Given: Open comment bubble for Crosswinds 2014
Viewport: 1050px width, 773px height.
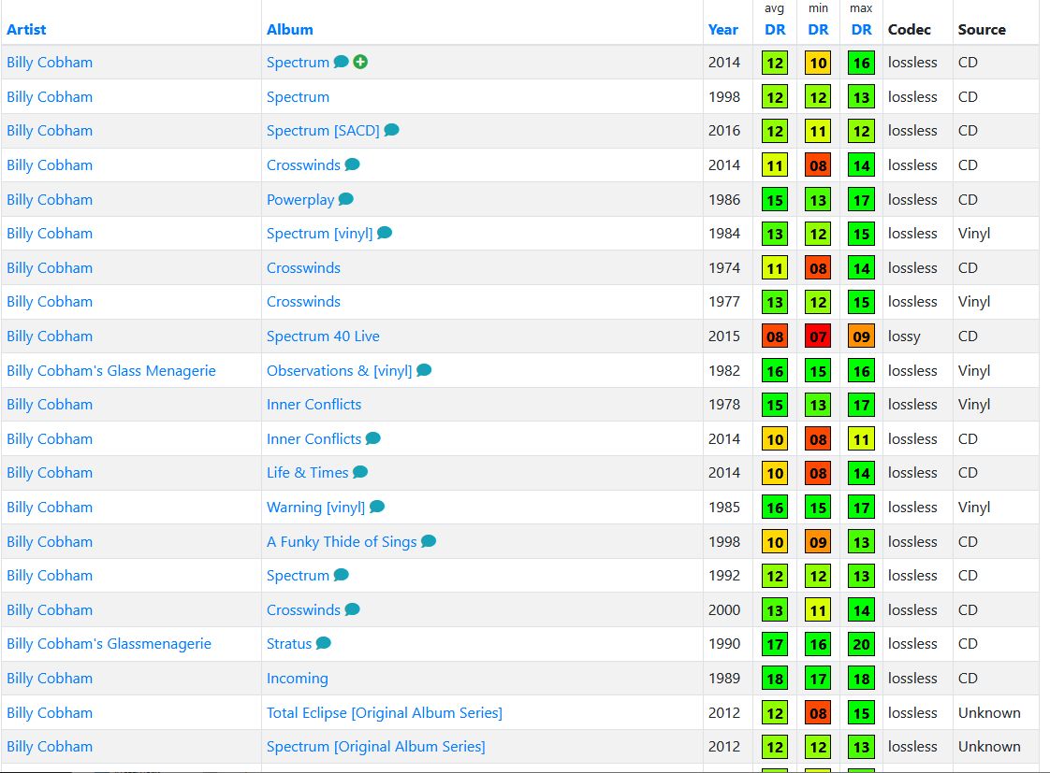Looking at the screenshot, I should pyautogui.click(x=352, y=165).
